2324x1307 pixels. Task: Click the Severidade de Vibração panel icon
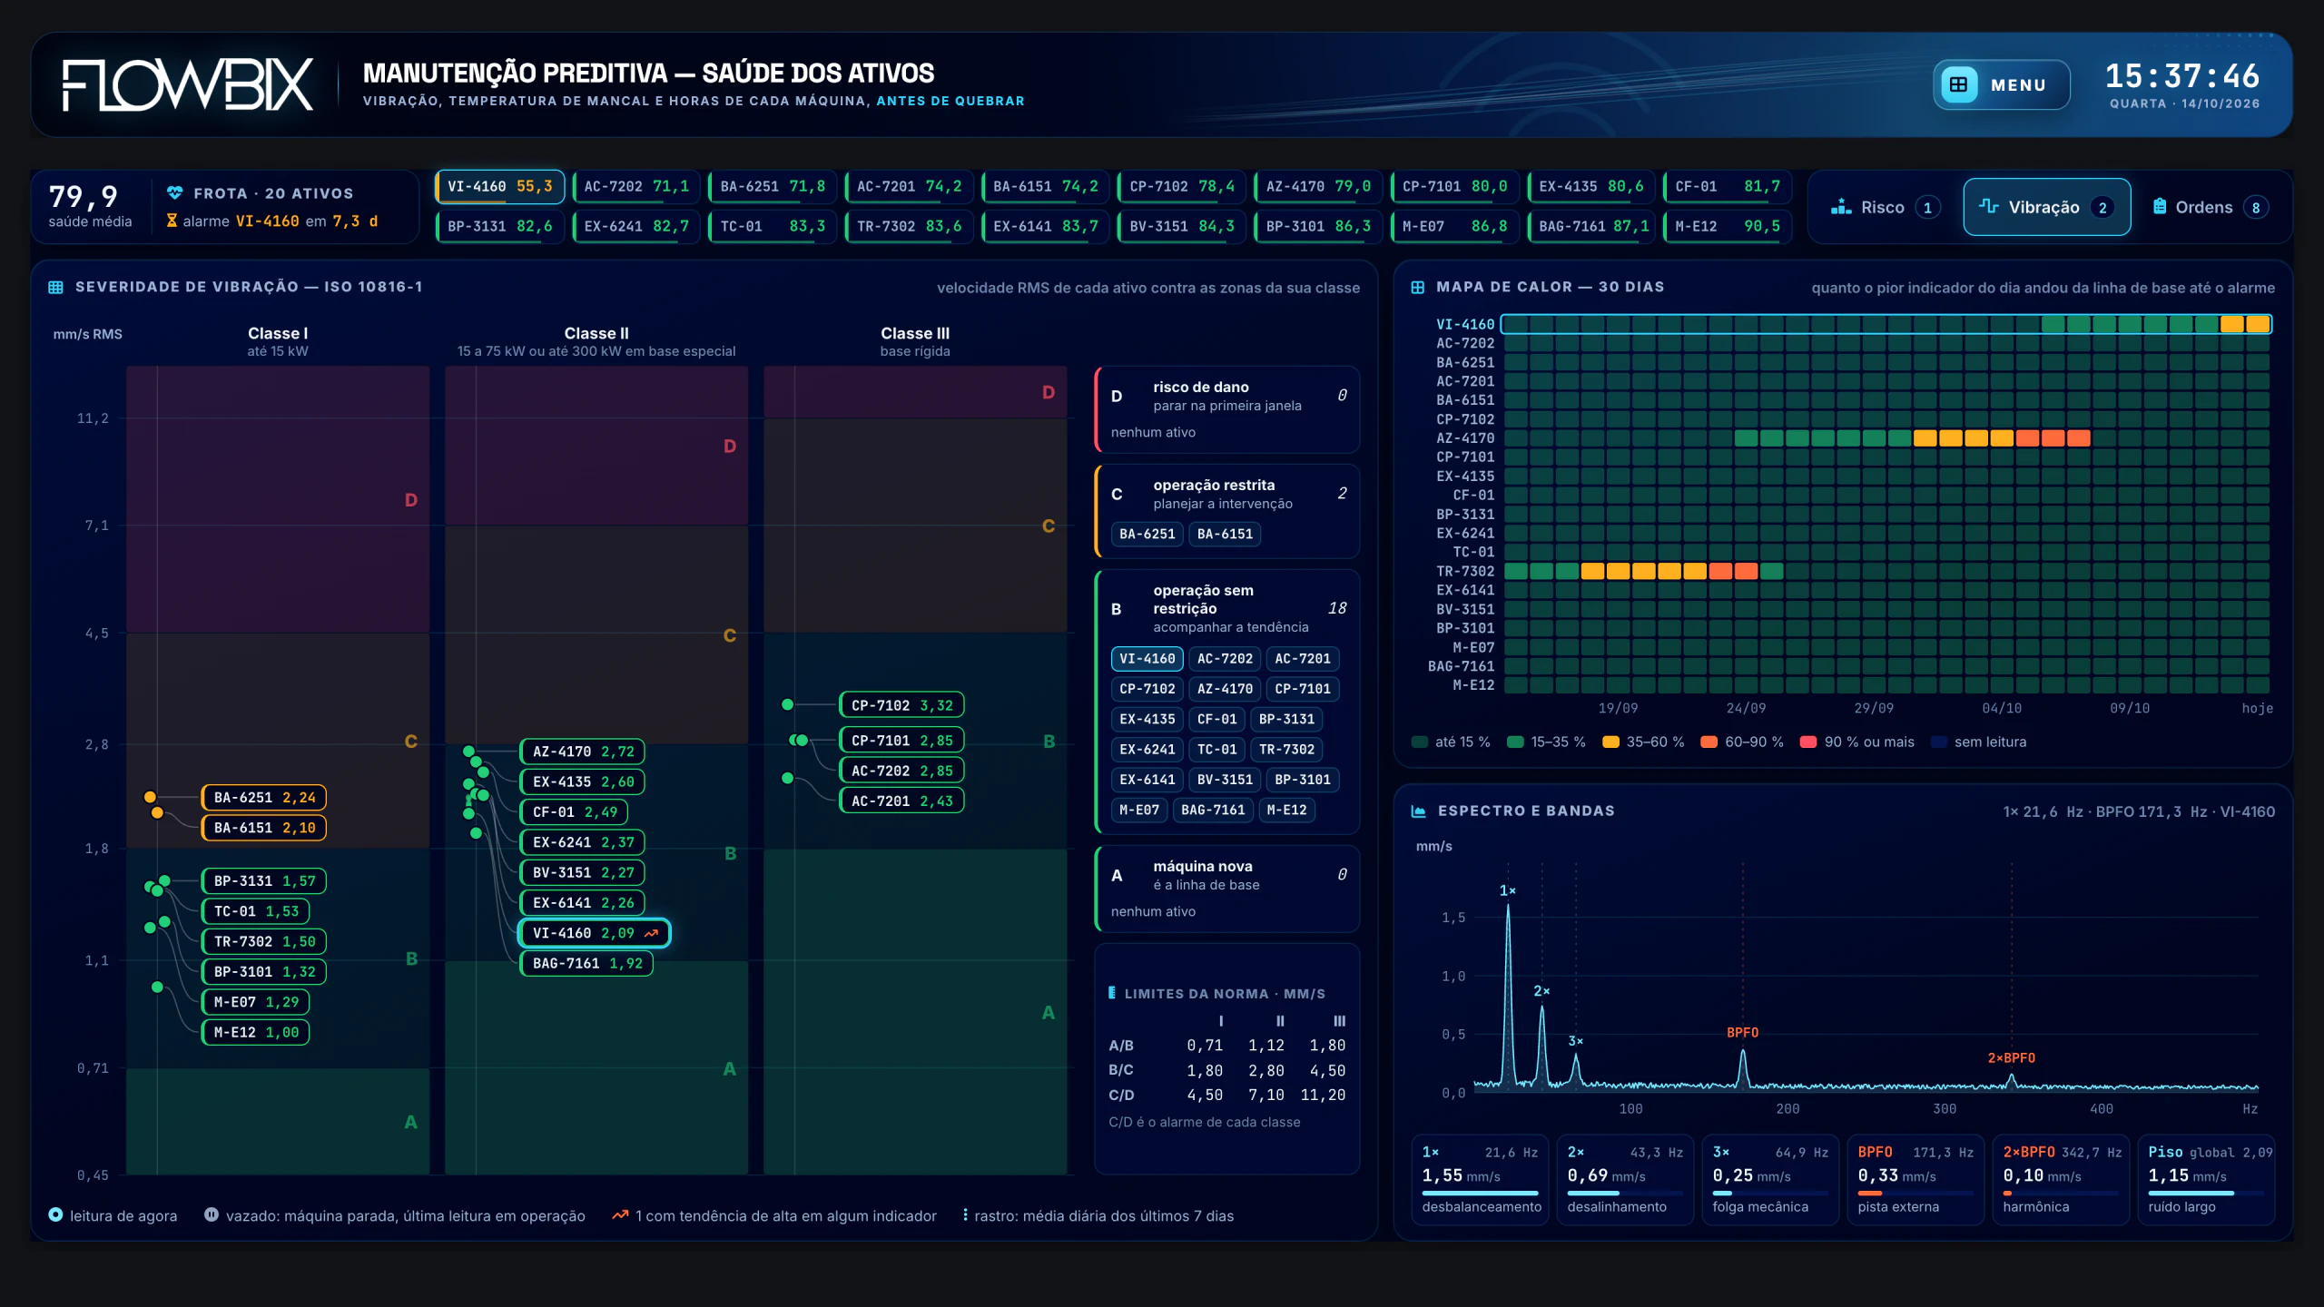click(55, 287)
